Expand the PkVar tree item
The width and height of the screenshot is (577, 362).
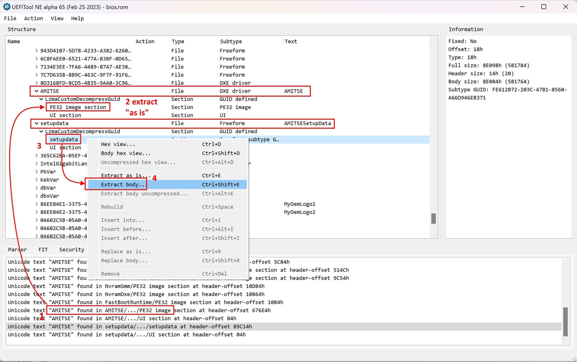pyautogui.click(x=36, y=172)
